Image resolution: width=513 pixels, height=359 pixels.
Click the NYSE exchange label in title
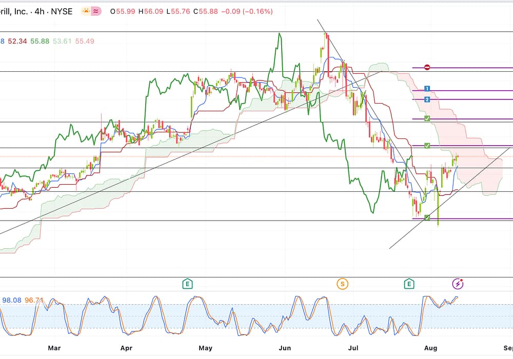coord(61,11)
